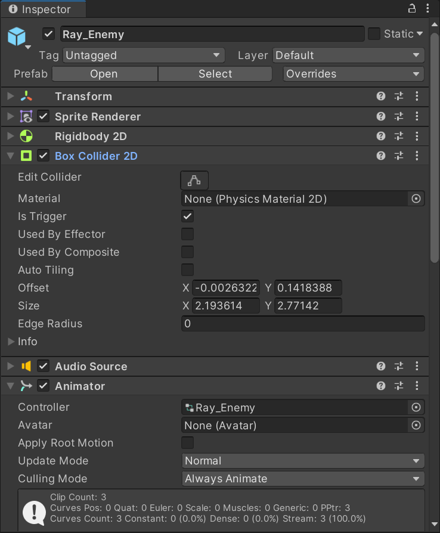Click the Edge Radius input field
Viewport: 440px width, 533px height.
pyautogui.click(x=303, y=324)
